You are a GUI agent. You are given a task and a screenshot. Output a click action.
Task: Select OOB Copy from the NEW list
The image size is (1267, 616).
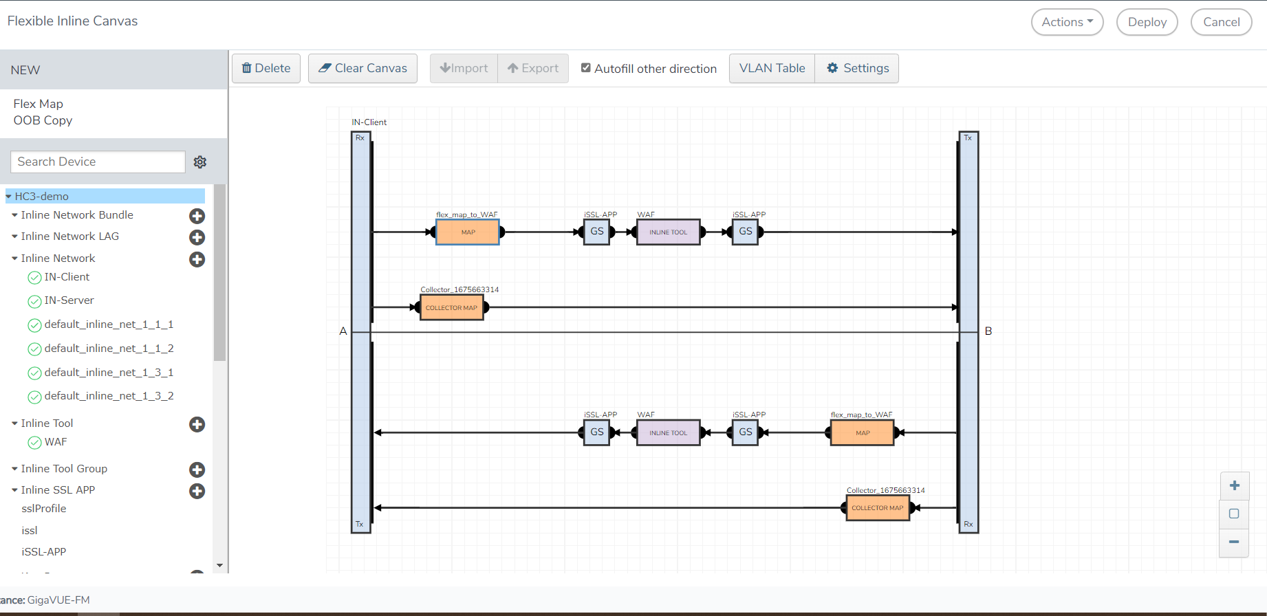coord(43,120)
